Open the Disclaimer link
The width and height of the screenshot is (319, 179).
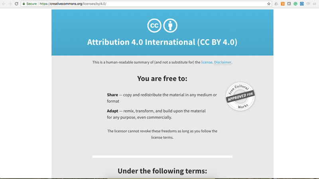click(223, 62)
